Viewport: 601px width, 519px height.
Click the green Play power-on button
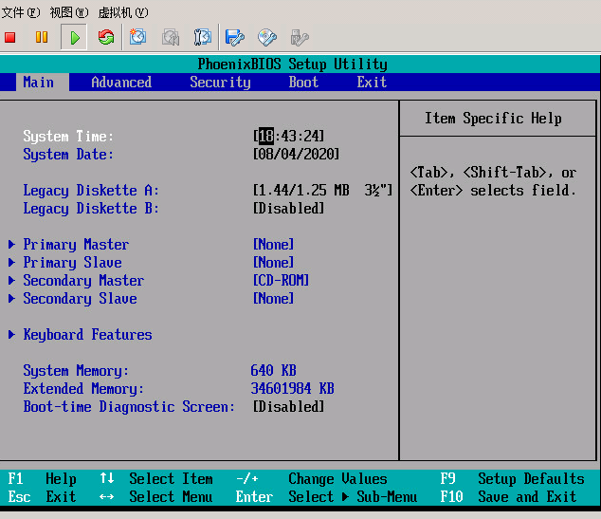[x=74, y=38]
